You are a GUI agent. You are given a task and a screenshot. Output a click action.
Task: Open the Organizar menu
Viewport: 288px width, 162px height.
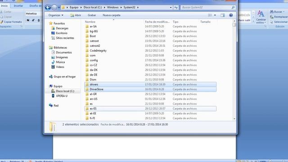pos(56,15)
